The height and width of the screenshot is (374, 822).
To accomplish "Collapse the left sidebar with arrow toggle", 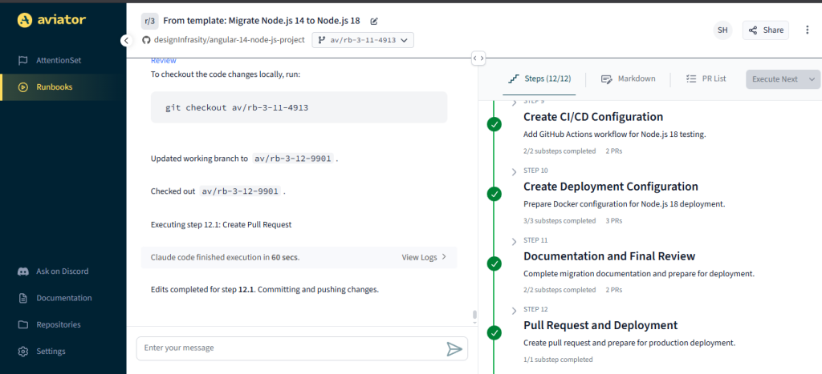I will [x=126, y=40].
